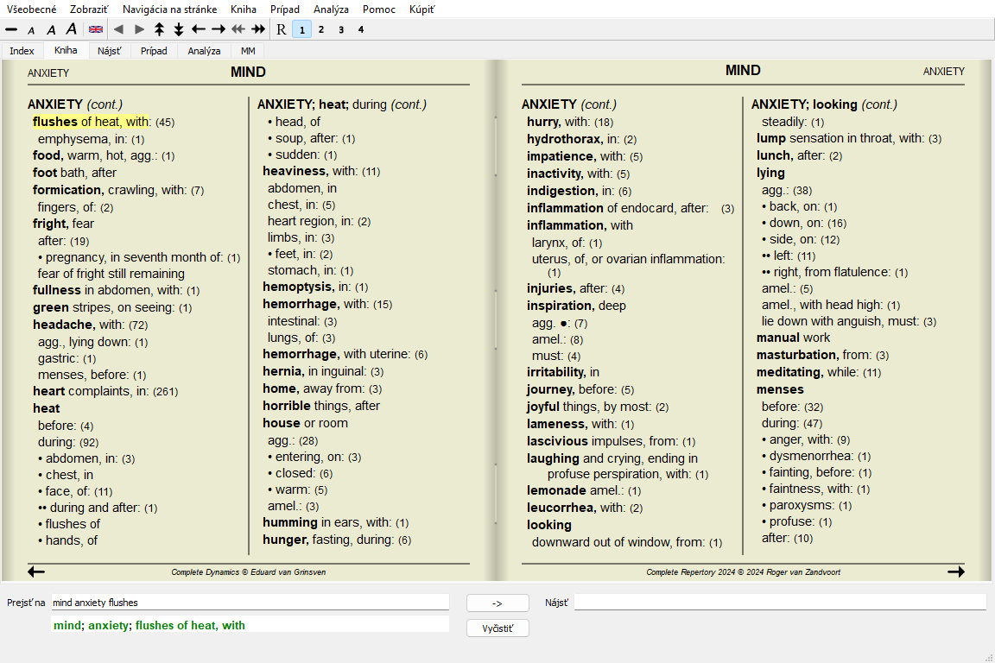Viewport: 995px width, 663px height.
Task: Click the double down arrow toolbar icon
Action: click(x=179, y=29)
